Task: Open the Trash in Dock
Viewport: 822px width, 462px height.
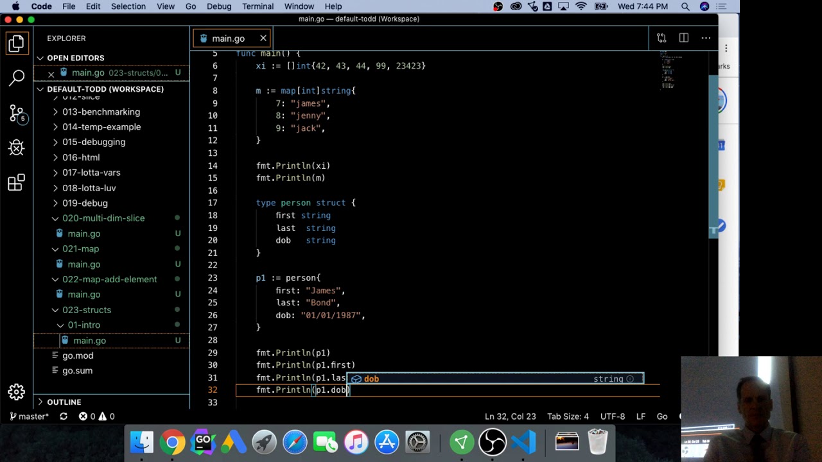Action: click(x=597, y=442)
